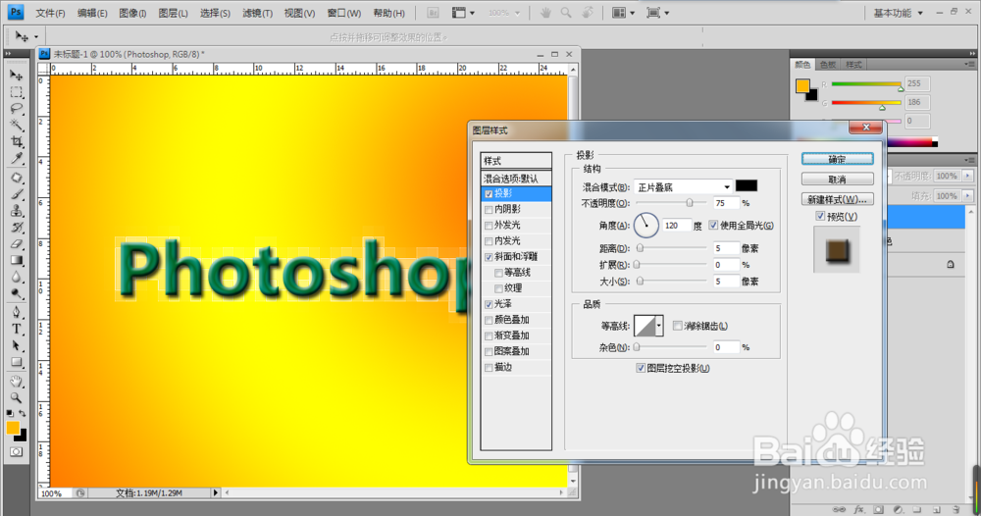Enable the 内阴影 inner shadow style
The width and height of the screenshot is (981, 516).
coord(489,210)
